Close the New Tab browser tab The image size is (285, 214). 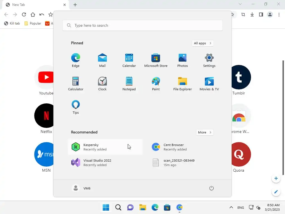click(65, 5)
